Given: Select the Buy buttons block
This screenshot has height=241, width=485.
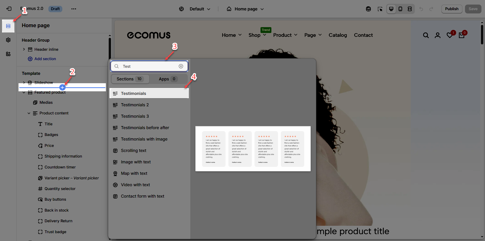Looking at the screenshot, I should pos(55,199).
